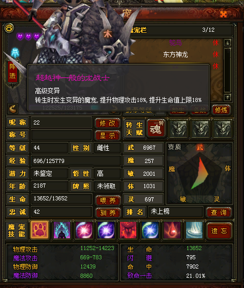Click the red blood drop skill icon
This screenshot has width=244, height=288.
coord(172,230)
